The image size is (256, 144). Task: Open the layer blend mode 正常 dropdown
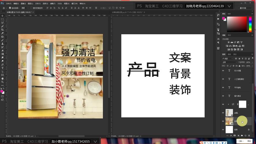tap(229, 62)
